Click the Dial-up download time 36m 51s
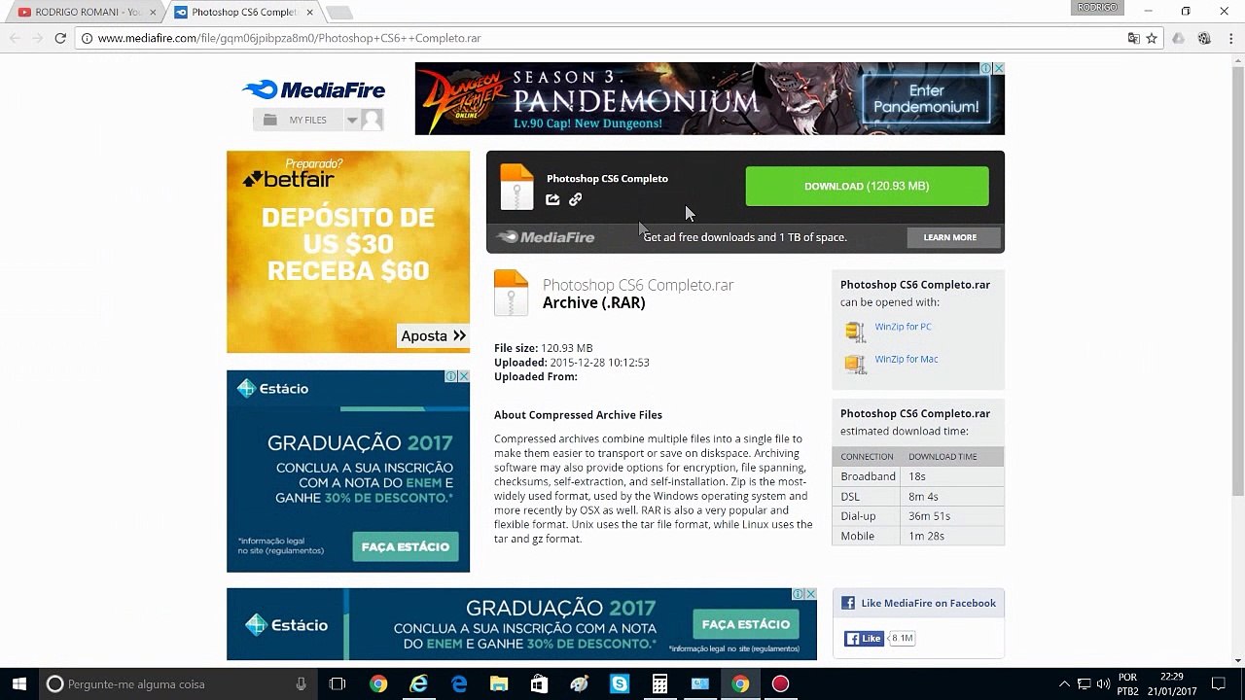This screenshot has width=1245, height=700. click(x=930, y=516)
